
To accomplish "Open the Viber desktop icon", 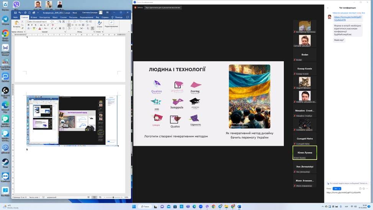I will point(16,5).
